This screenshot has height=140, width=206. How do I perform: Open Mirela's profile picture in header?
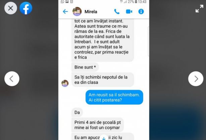coord(77,11)
